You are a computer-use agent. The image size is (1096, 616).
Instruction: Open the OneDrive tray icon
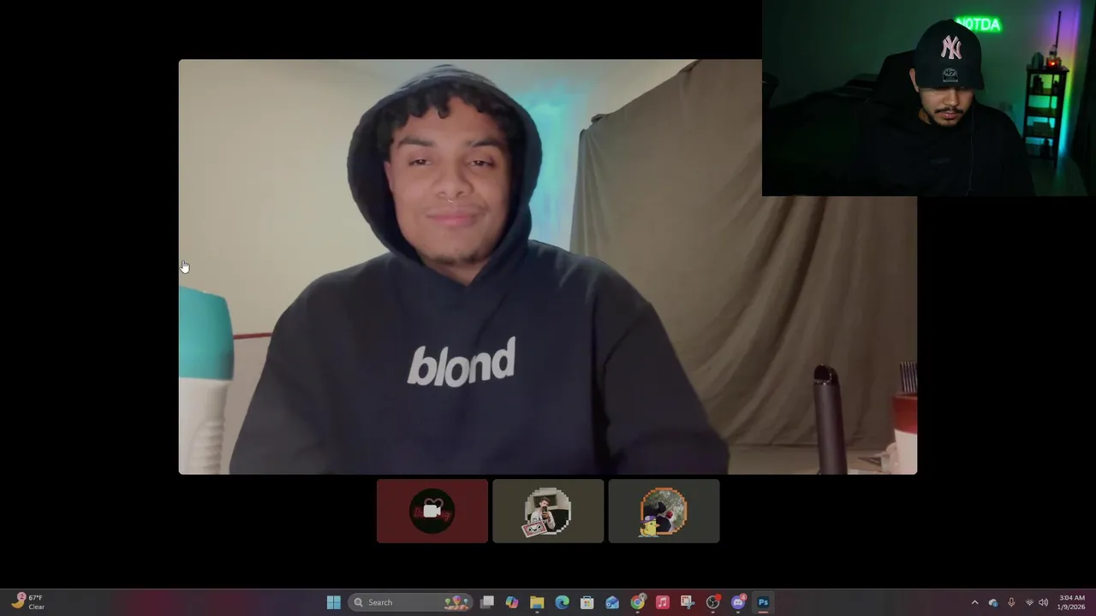click(x=993, y=602)
